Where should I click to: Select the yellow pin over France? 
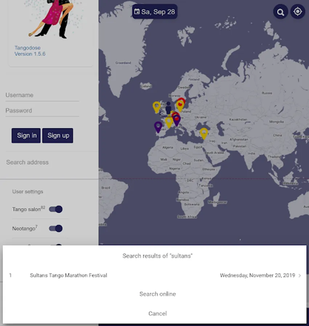tap(169, 123)
